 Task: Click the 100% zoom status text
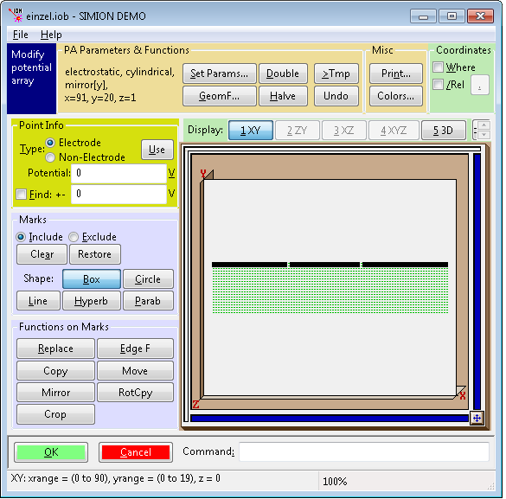335,482
